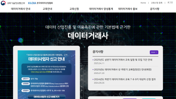Click the KODIA 한국데이터산업협회 logo
Viewport: 176px width, 99px height.
40,3
